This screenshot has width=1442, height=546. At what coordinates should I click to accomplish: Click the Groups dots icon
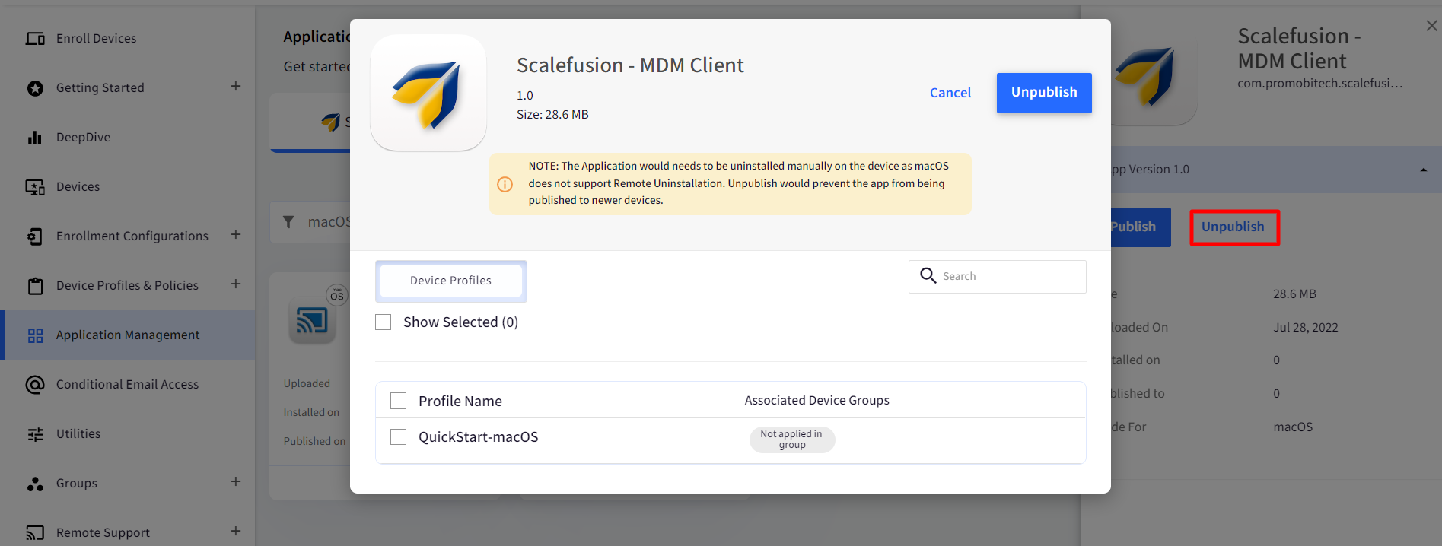coord(35,484)
